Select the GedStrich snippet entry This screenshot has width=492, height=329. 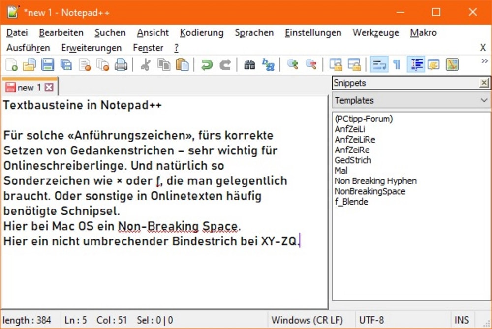click(353, 160)
